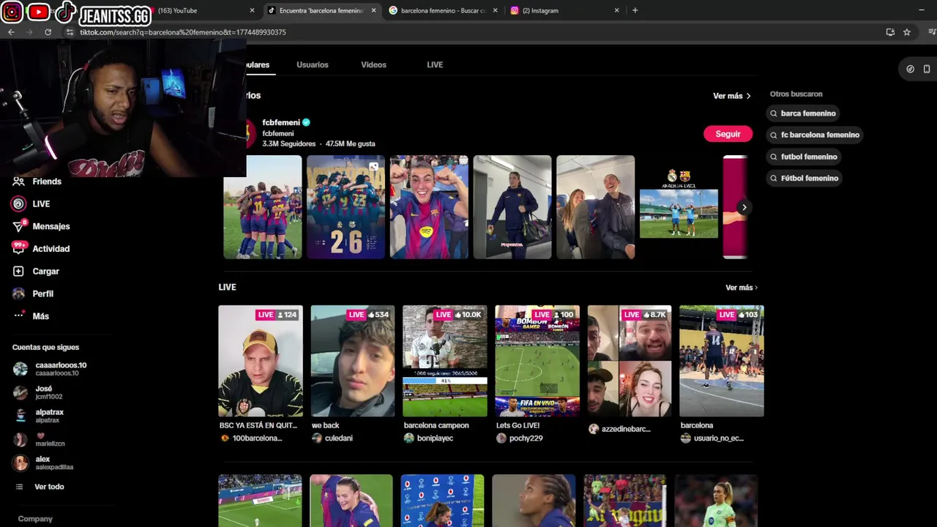This screenshot has width=937, height=527.
Task: Switch to the barcelona femenino Google tab
Action: coord(441,10)
